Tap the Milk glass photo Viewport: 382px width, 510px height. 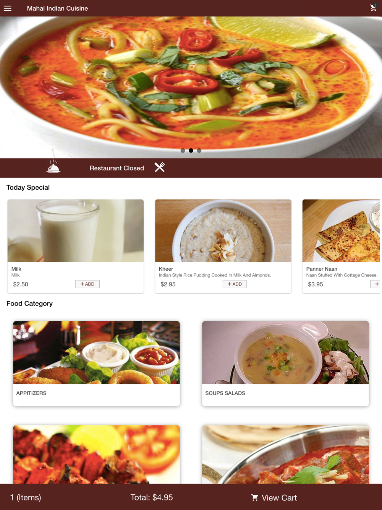click(76, 231)
